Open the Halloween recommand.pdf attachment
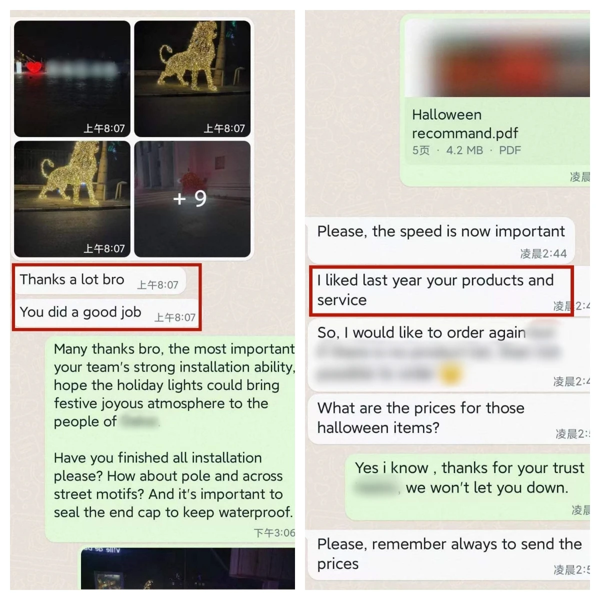This screenshot has height=600, width=600. [495, 100]
